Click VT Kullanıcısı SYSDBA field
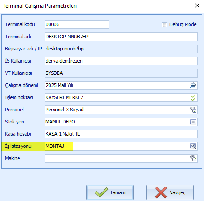The width and height of the screenshot is (204, 201). pyautogui.click(x=121, y=73)
